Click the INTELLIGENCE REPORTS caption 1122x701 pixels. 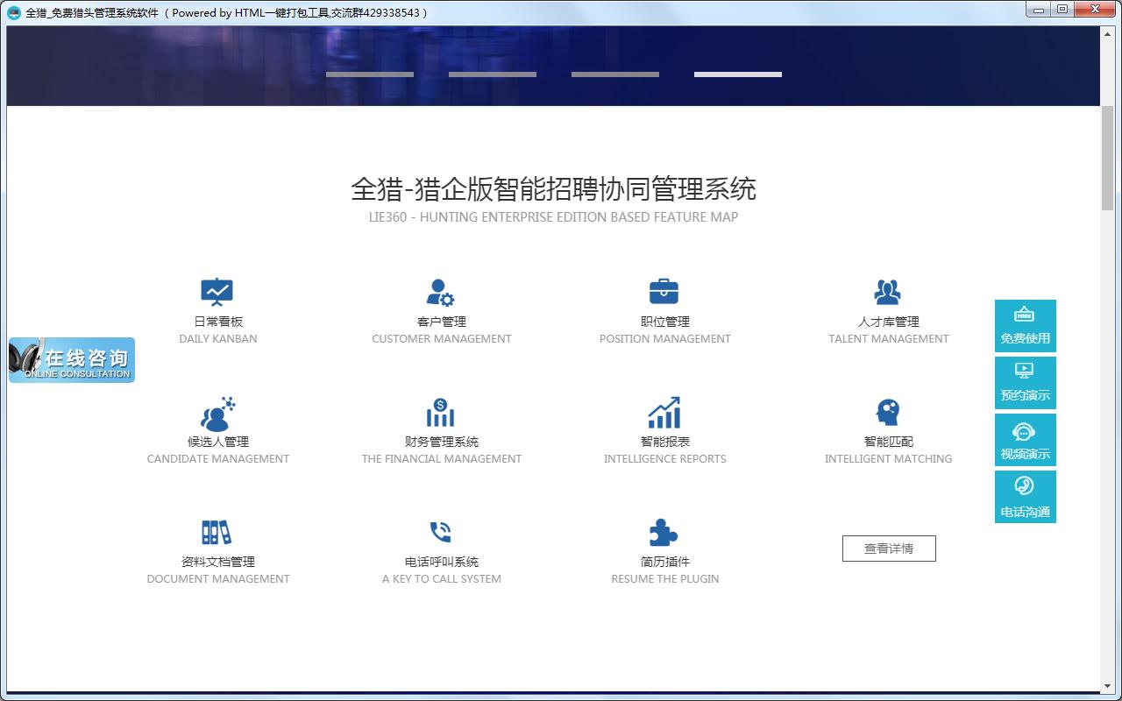pos(665,459)
